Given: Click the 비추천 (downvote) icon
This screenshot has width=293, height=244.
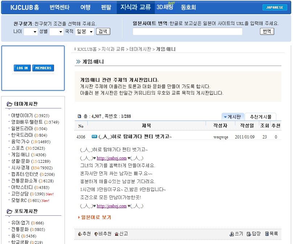Looking at the screenshot, I should click(x=96, y=234).
